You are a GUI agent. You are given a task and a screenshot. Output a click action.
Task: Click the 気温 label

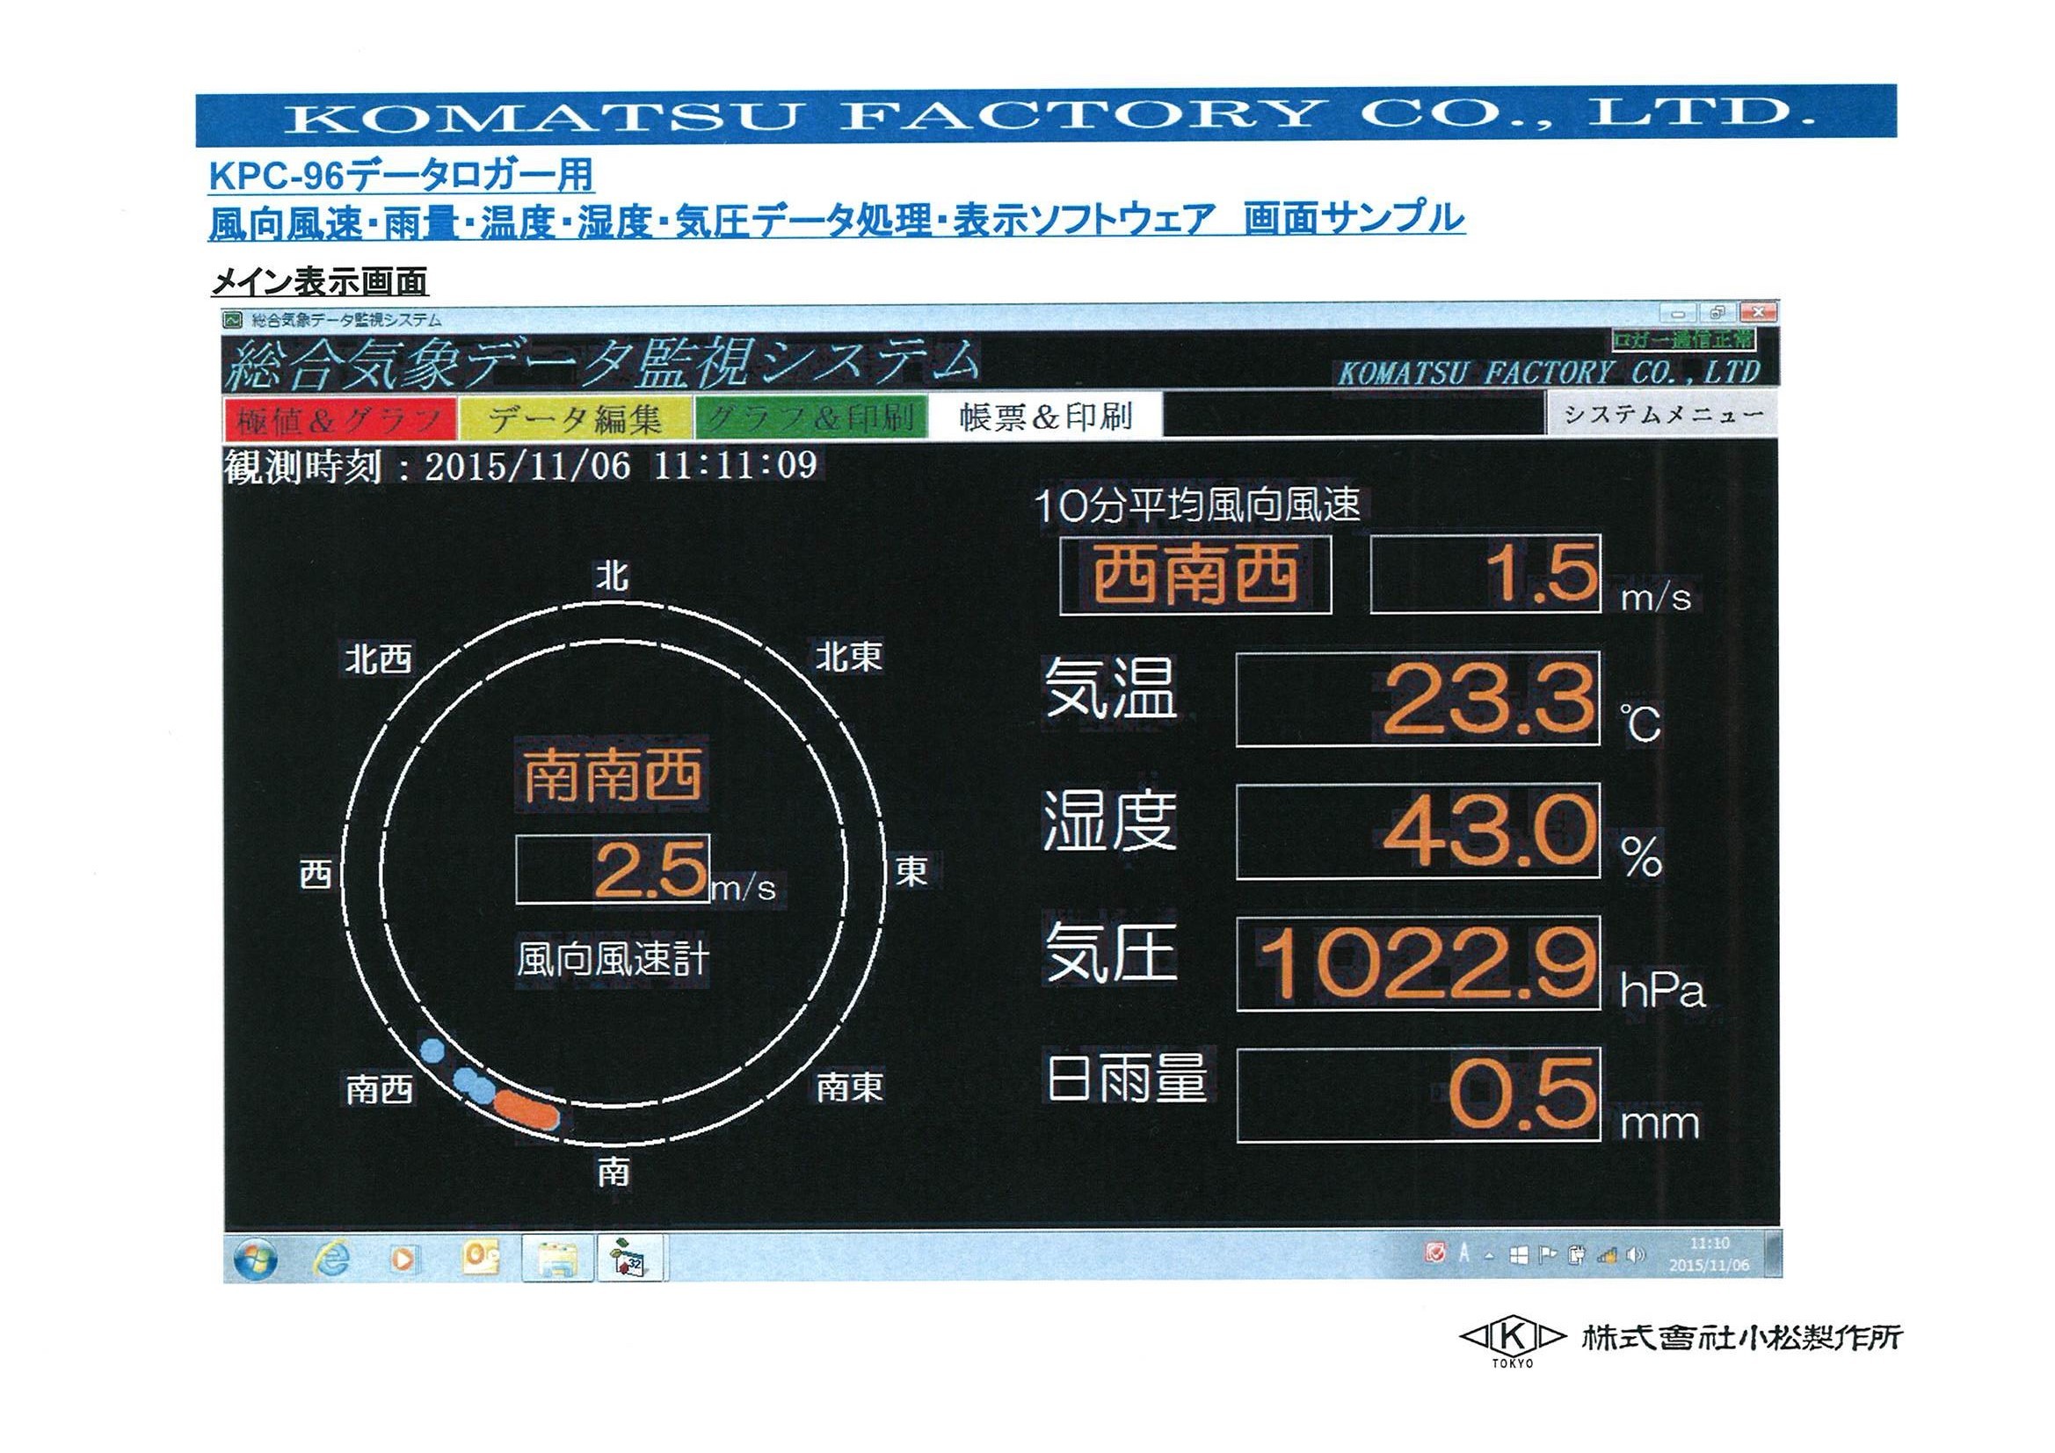click(x=1110, y=688)
